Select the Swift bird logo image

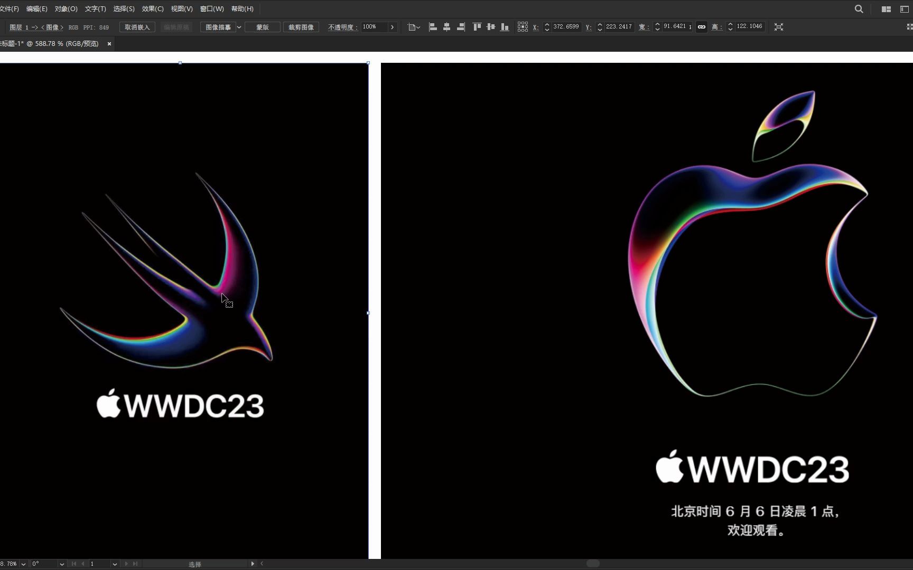[184, 311]
